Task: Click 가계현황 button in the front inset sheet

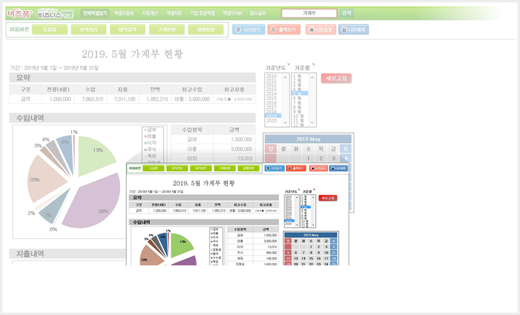Action: [225, 169]
